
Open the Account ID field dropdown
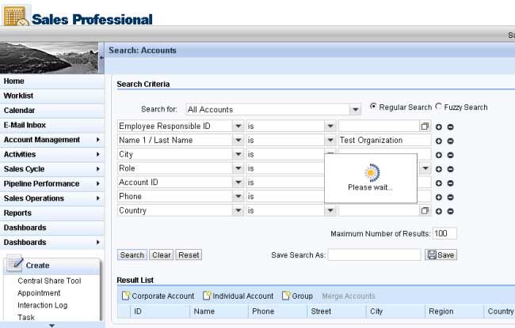[238, 183]
